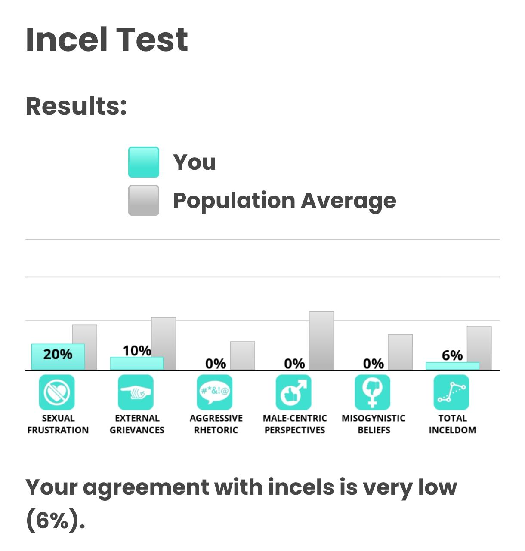This screenshot has height=551, width=525.
Task: Click the teal "You" legend swatch
Action: click(144, 162)
